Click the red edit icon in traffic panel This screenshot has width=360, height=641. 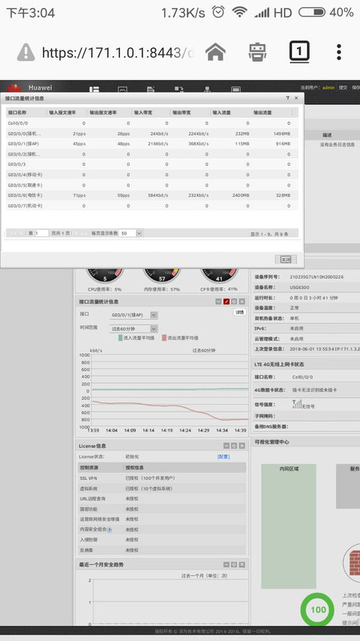pos(226,301)
